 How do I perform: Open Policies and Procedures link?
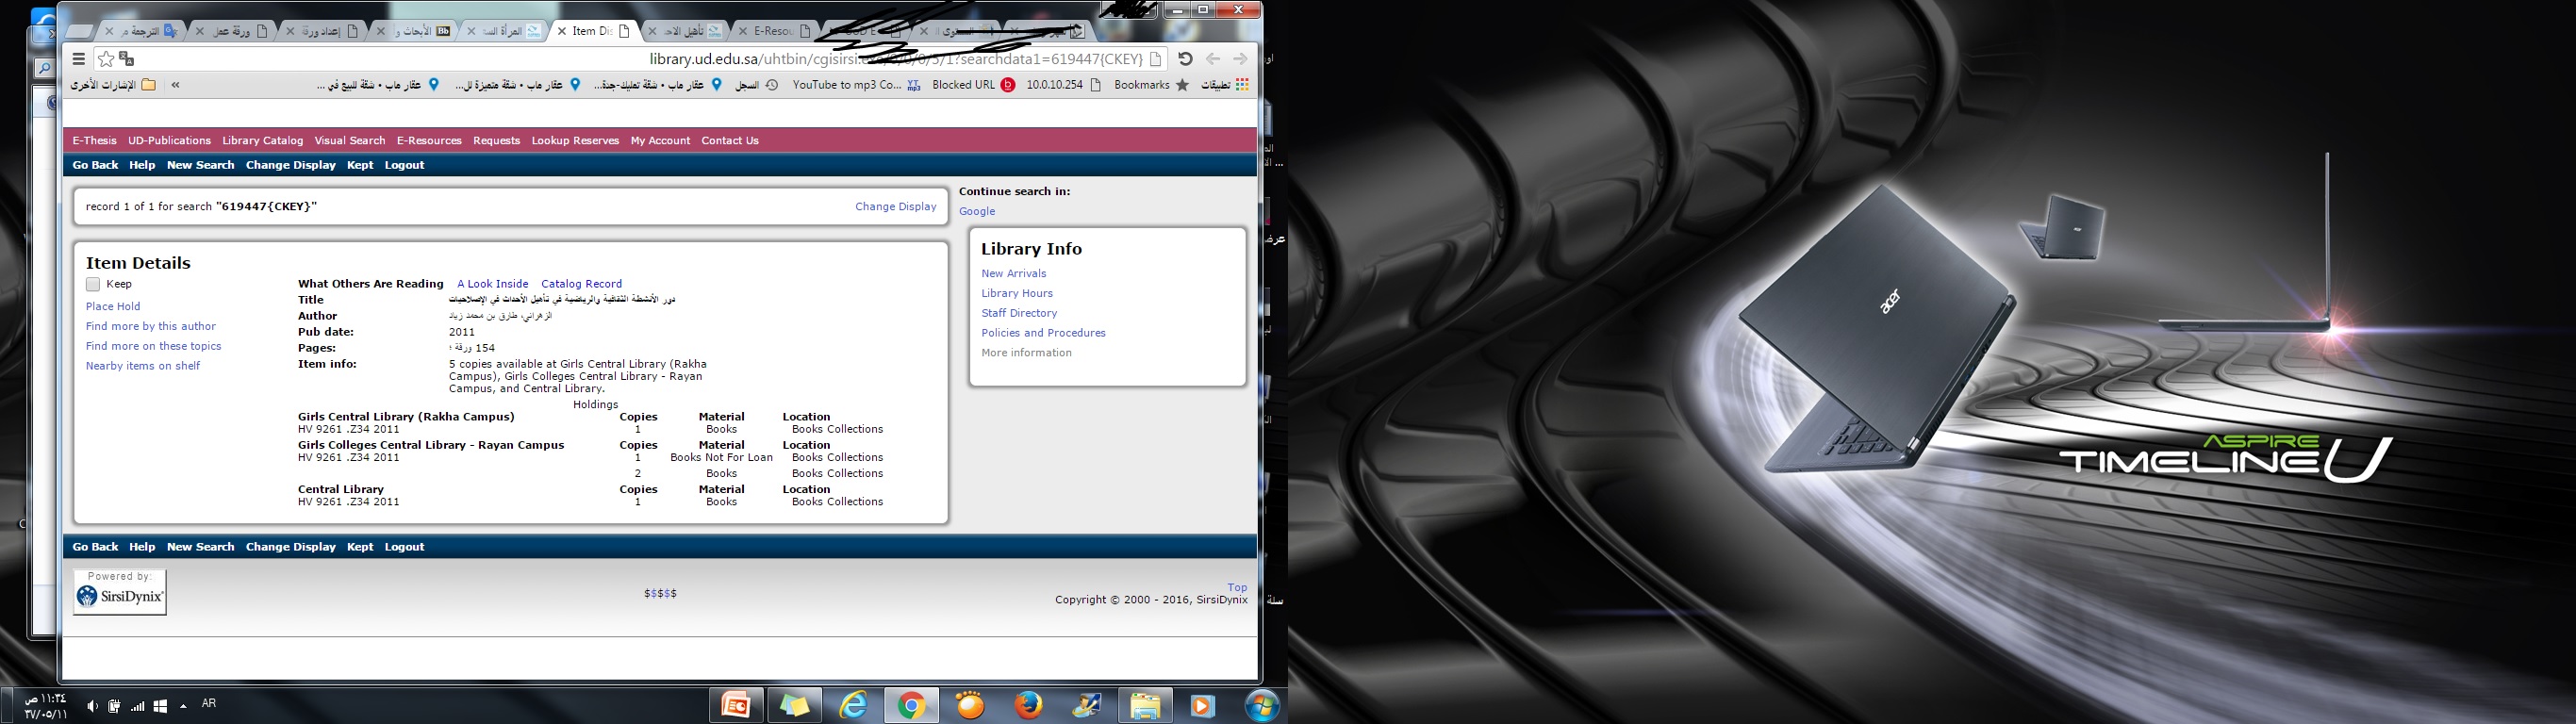(x=1044, y=334)
